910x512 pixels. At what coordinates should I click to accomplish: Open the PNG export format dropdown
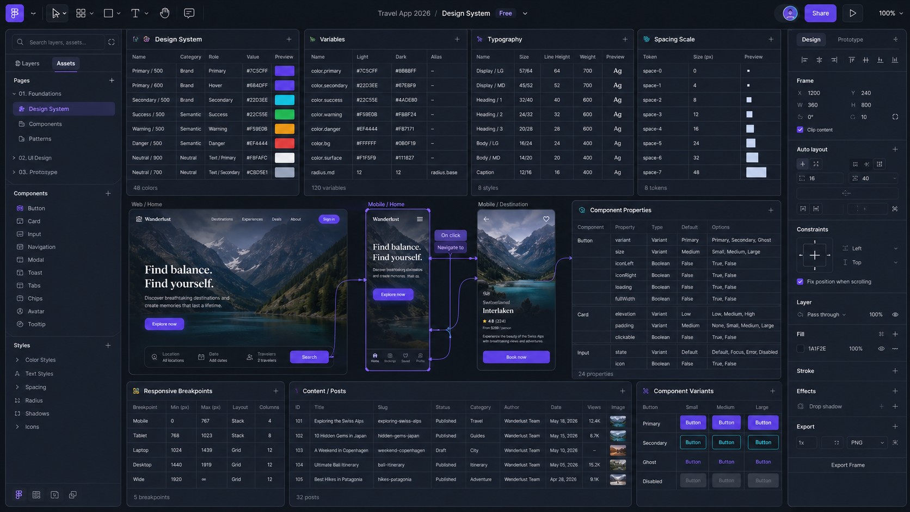(866, 443)
